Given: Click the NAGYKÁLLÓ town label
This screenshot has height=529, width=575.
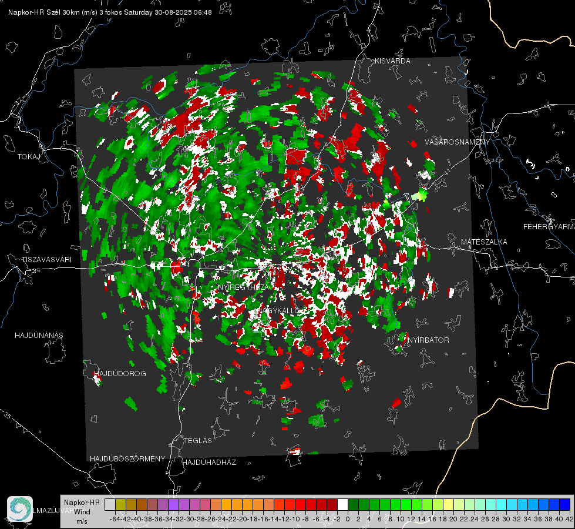Looking at the screenshot, I should tap(278, 310).
